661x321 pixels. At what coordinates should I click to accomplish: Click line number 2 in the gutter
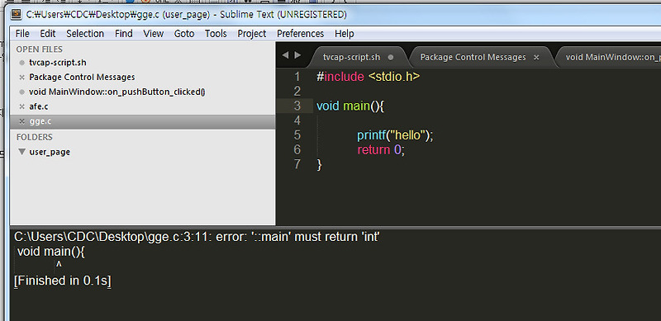click(x=297, y=91)
